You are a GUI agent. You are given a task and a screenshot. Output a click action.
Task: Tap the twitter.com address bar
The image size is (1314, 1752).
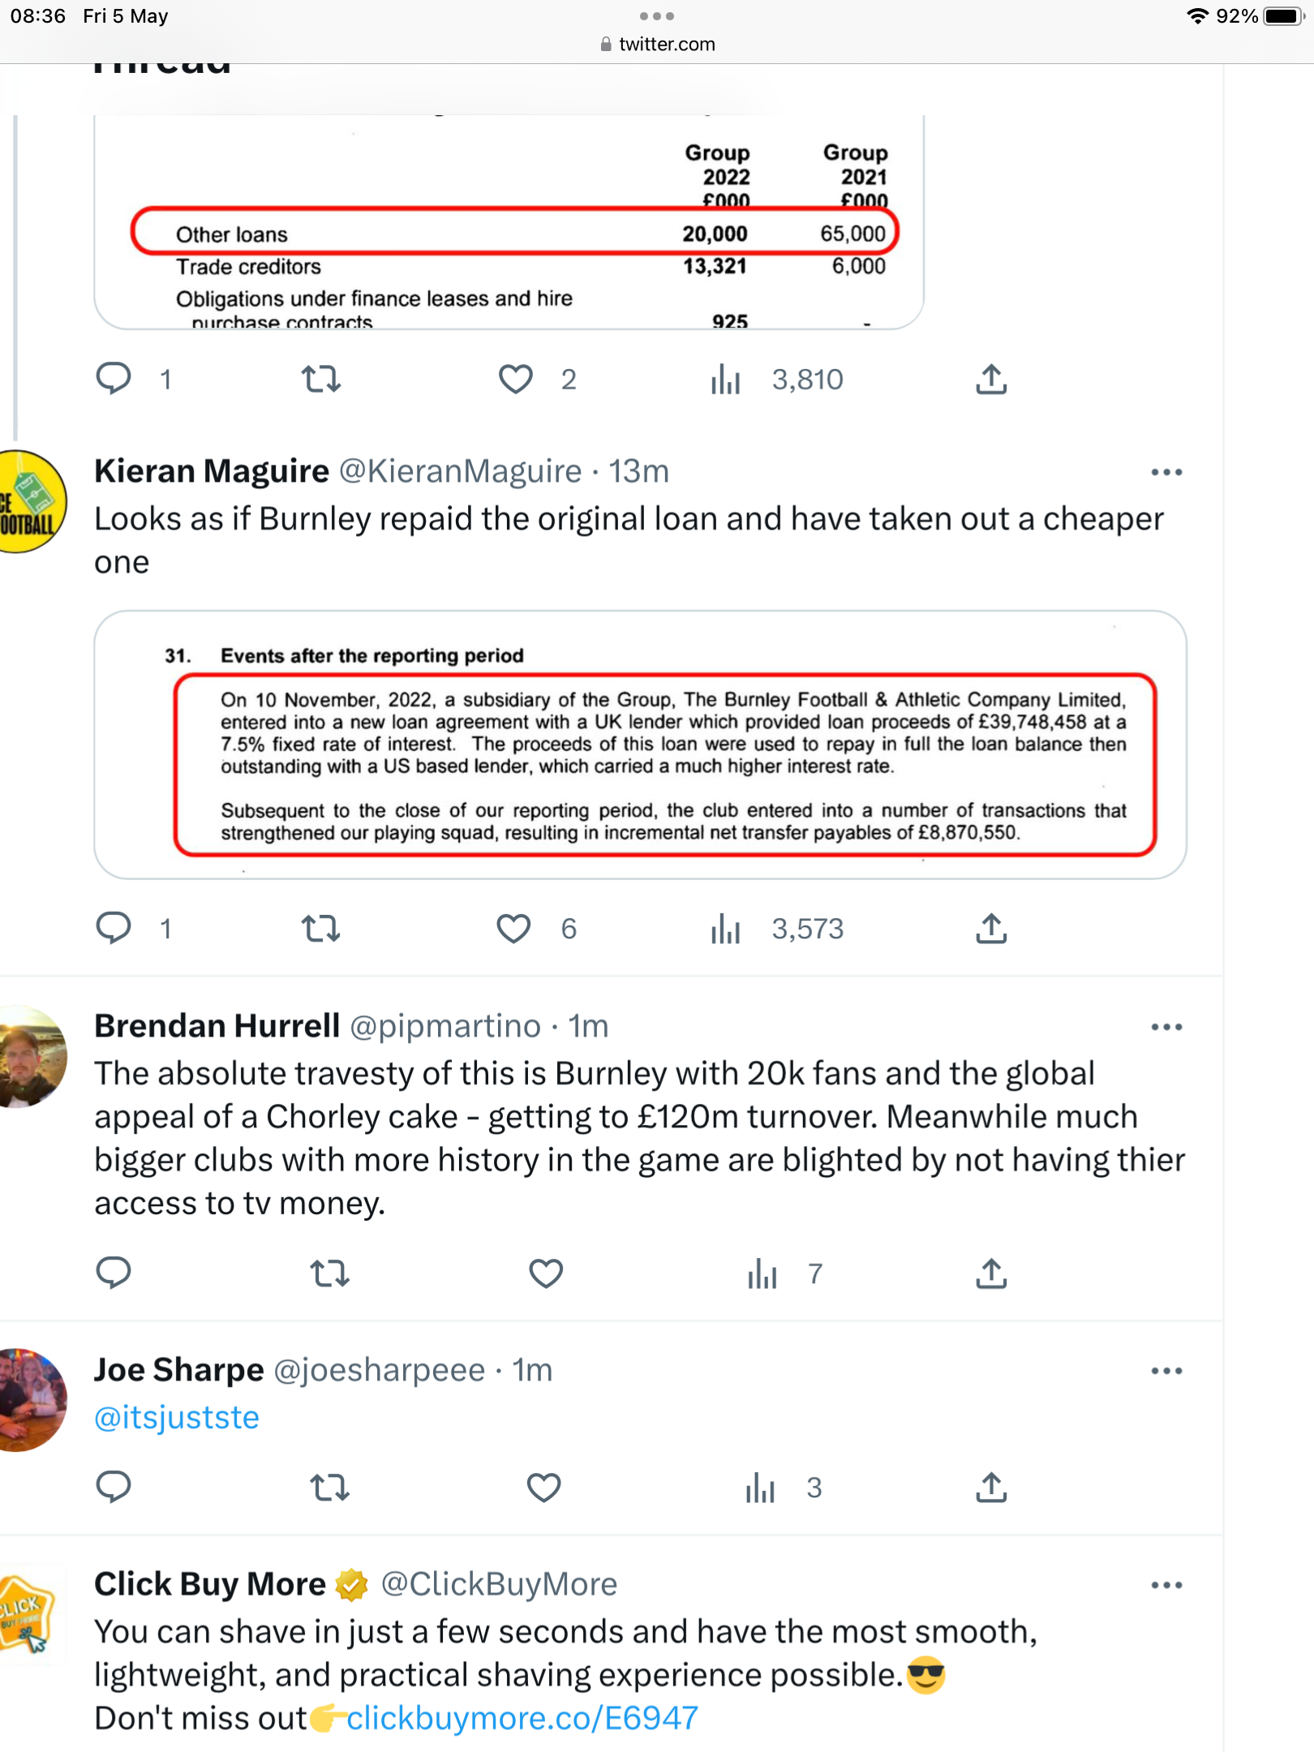coord(657,45)
